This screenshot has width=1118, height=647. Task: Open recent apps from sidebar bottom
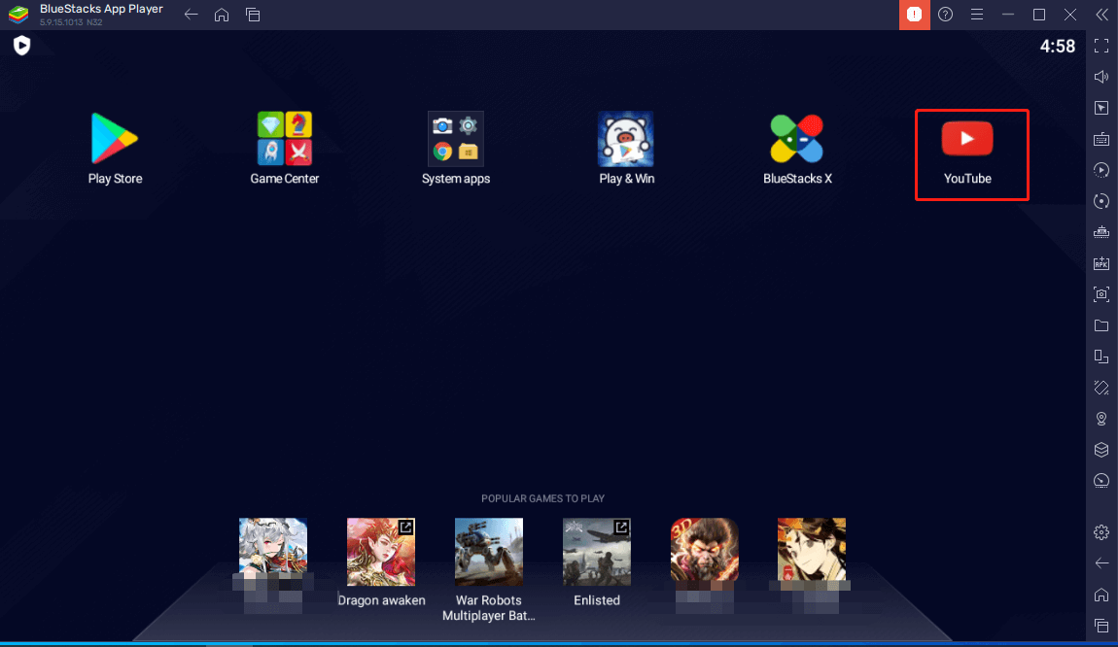1101,626
